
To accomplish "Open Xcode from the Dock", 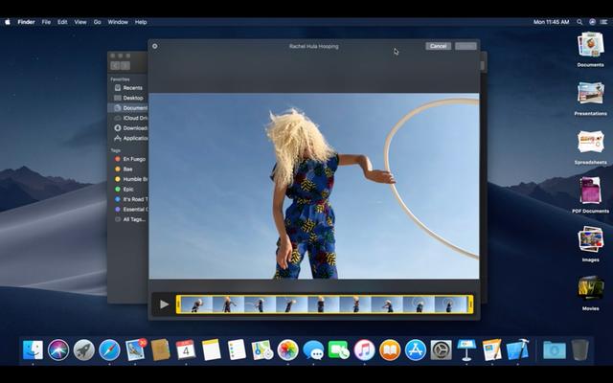I will 517,349.
